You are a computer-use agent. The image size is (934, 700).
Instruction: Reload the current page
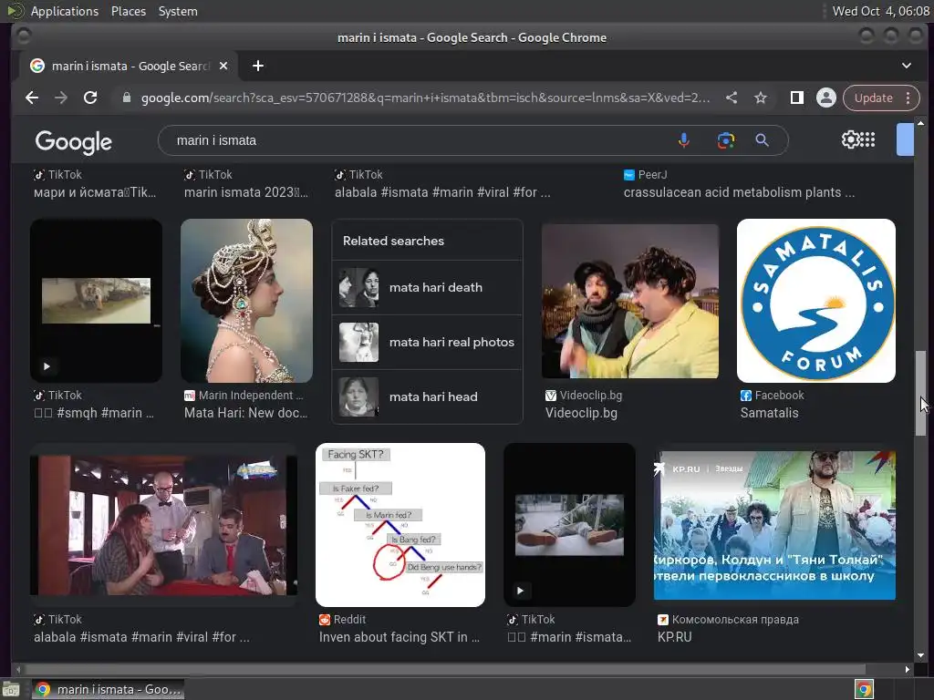[90, 98]
